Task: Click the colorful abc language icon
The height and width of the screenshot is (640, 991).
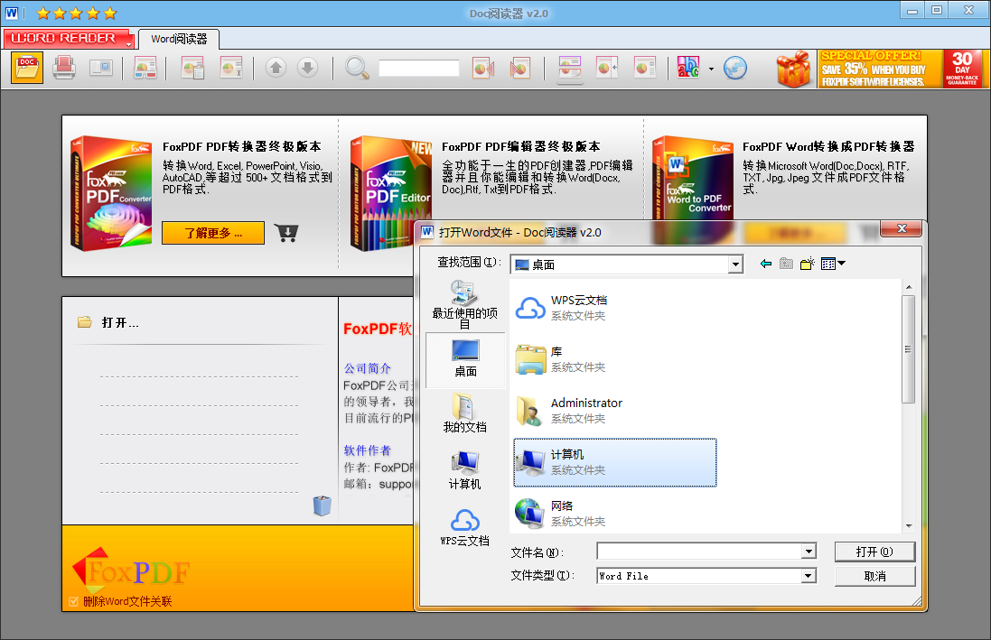Action: tap(688, 68)
